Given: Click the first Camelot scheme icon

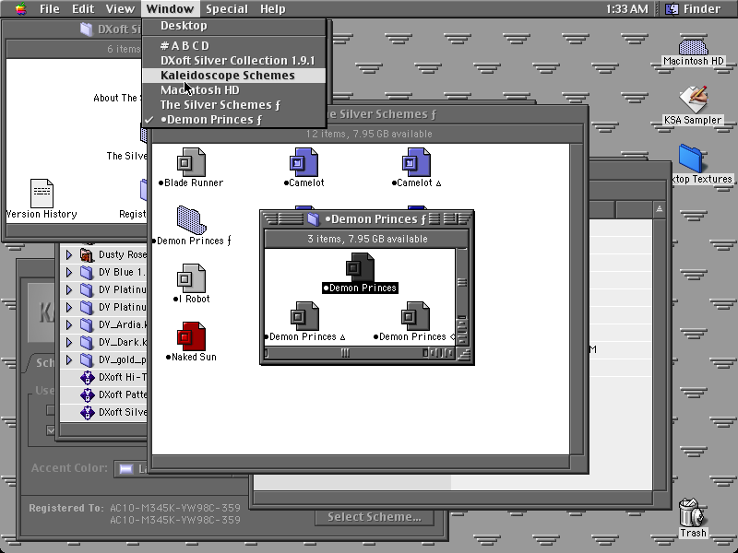Looking at the screenshot, I should [x=304, y=163].
